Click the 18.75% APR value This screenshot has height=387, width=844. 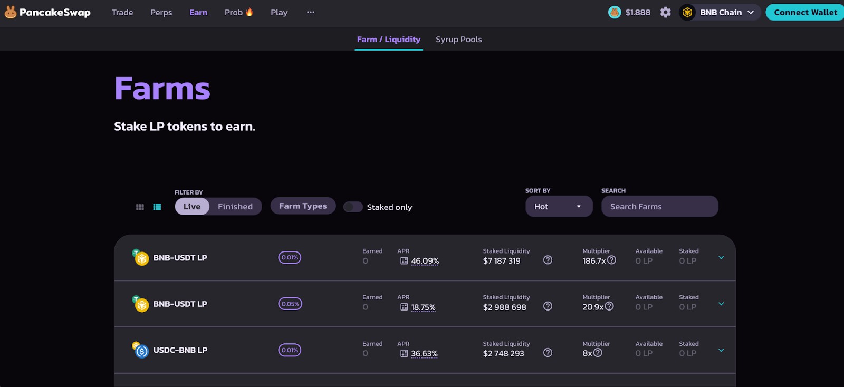[423, 307]
